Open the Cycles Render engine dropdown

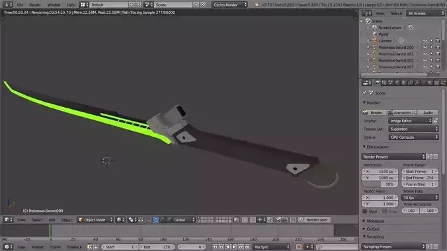point(229,5)
